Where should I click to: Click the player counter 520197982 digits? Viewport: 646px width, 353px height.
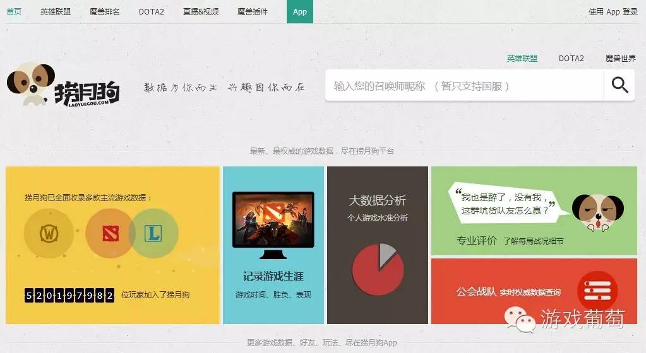(x=69, y=296)
